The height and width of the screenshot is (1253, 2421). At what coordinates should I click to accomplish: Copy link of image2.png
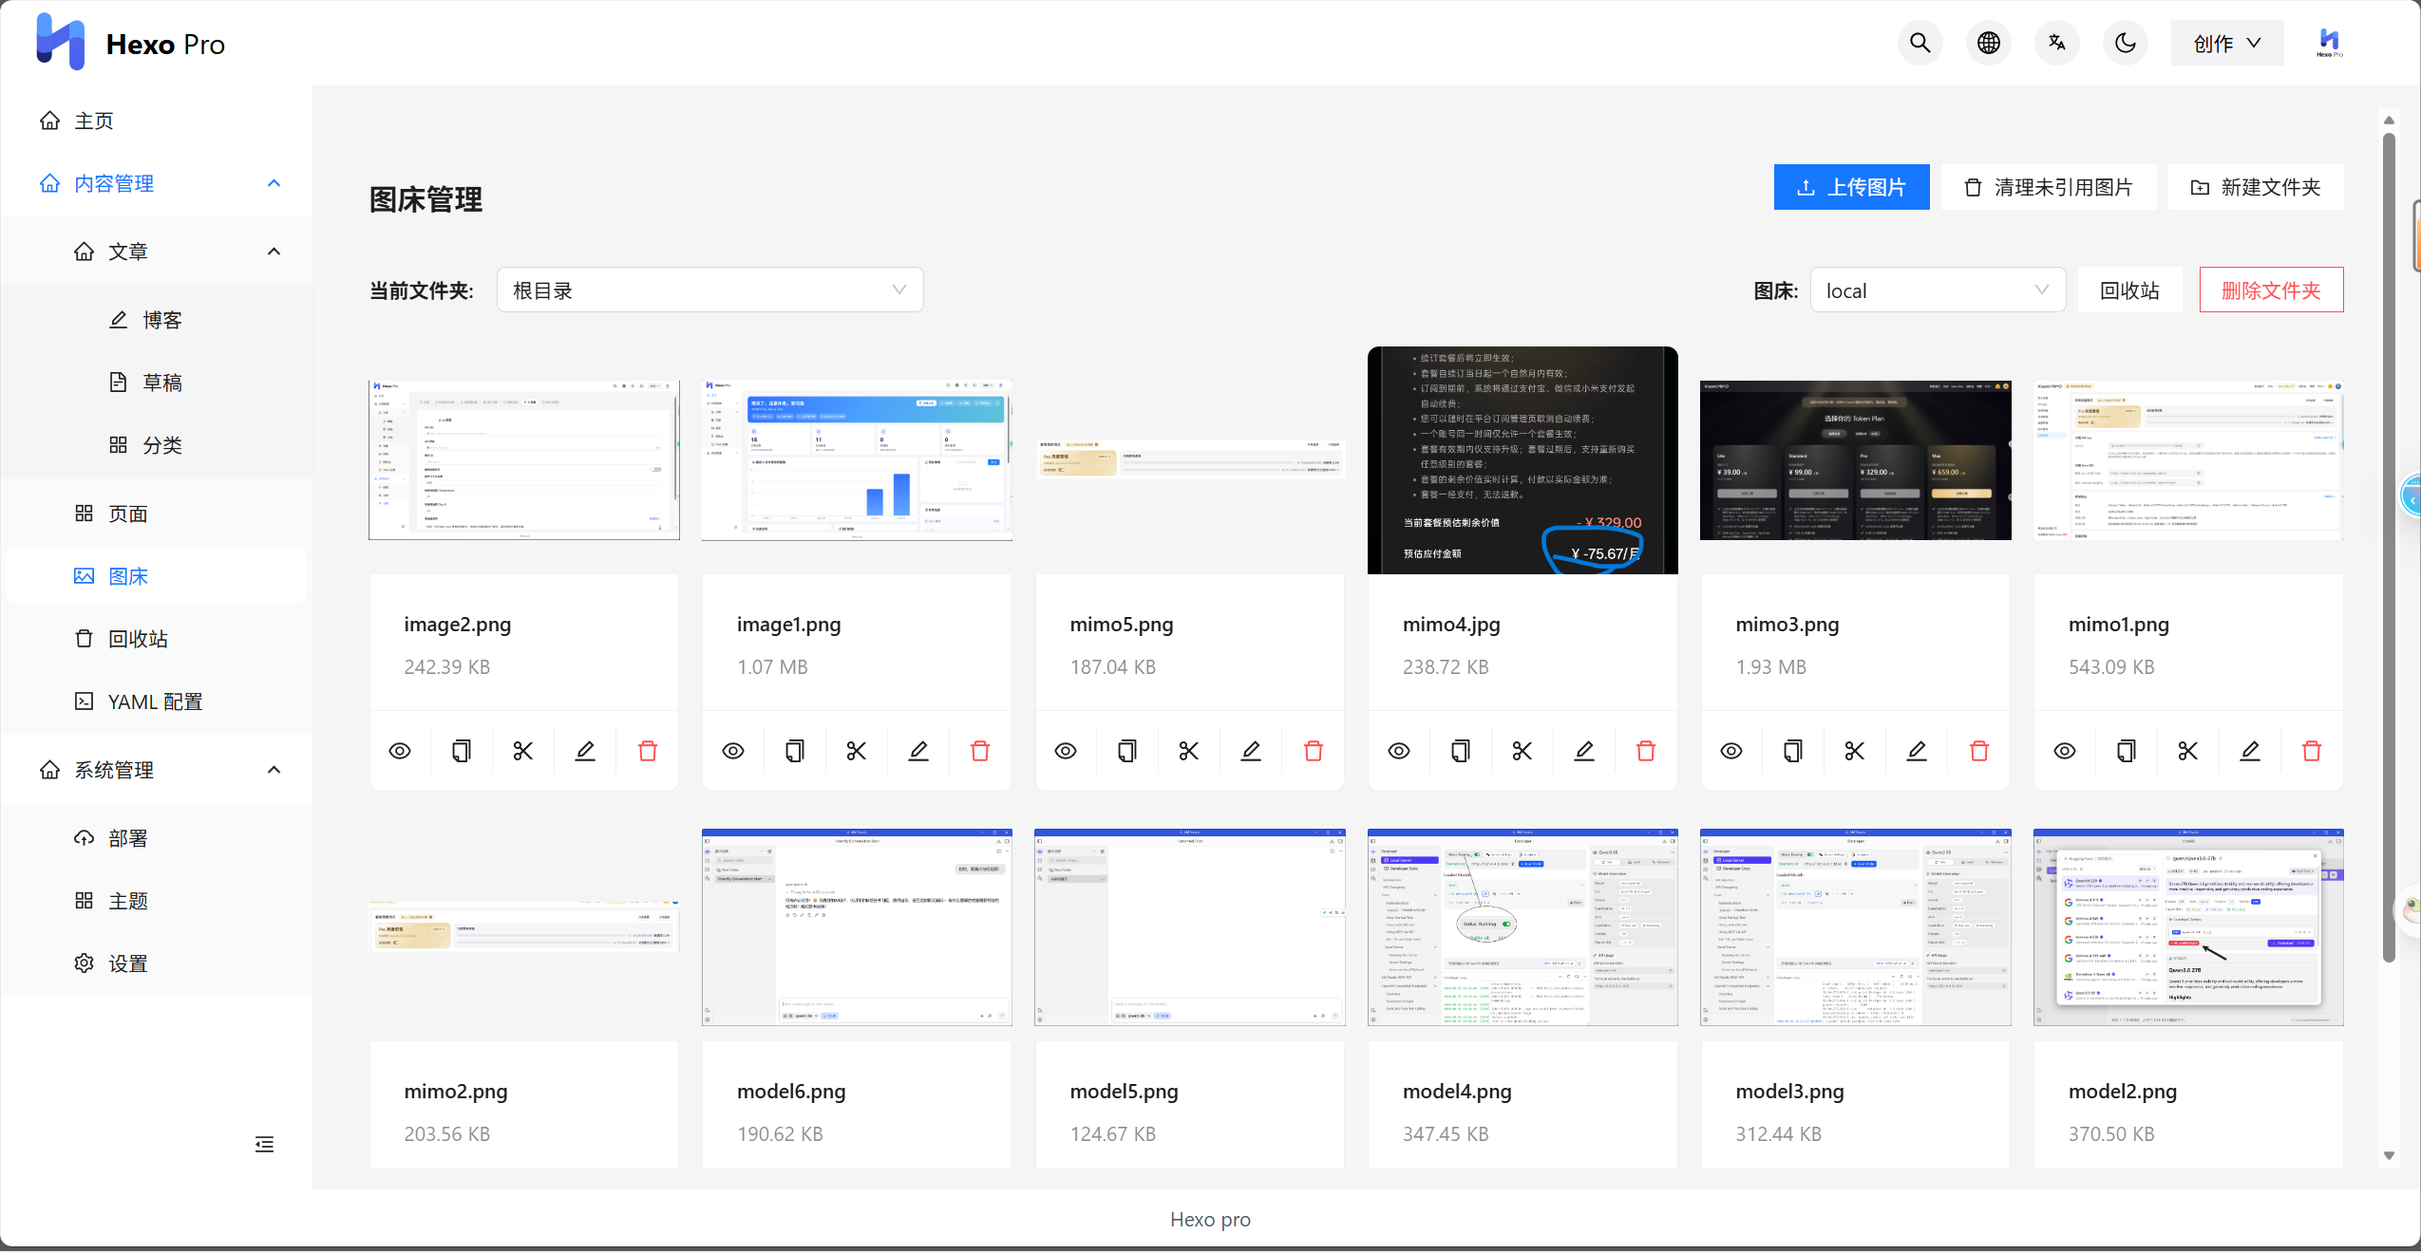tap(462, 751)
